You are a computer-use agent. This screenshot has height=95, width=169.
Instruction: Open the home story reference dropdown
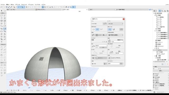pyautogui.click(x=120, y=40)
